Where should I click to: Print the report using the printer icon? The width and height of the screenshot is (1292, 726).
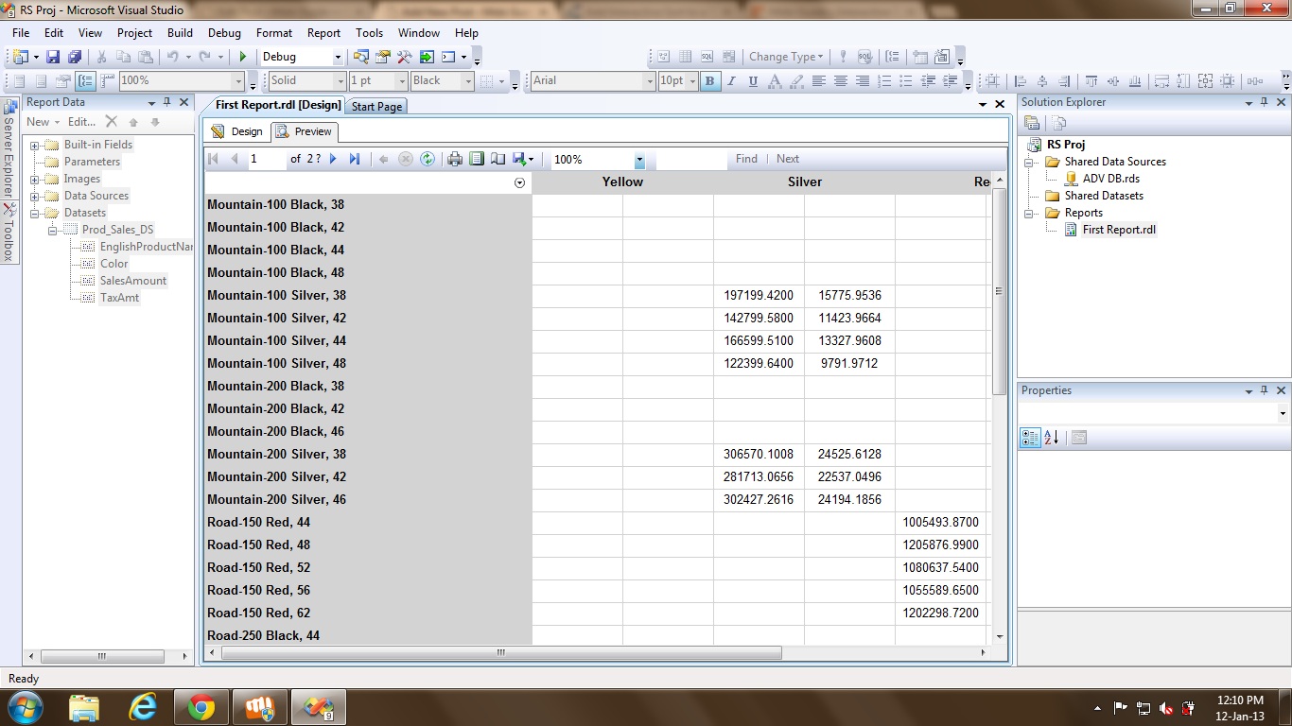coord(455,160)
